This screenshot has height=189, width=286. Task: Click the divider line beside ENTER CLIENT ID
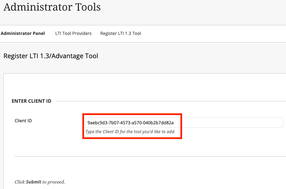[x=171, y=101]
